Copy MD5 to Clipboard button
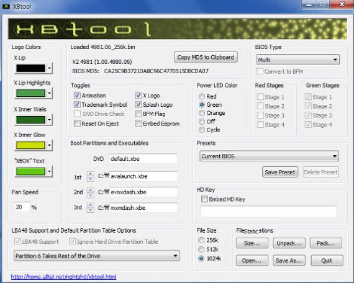This screenshot has height=283, width=354. tap(206, 57)
